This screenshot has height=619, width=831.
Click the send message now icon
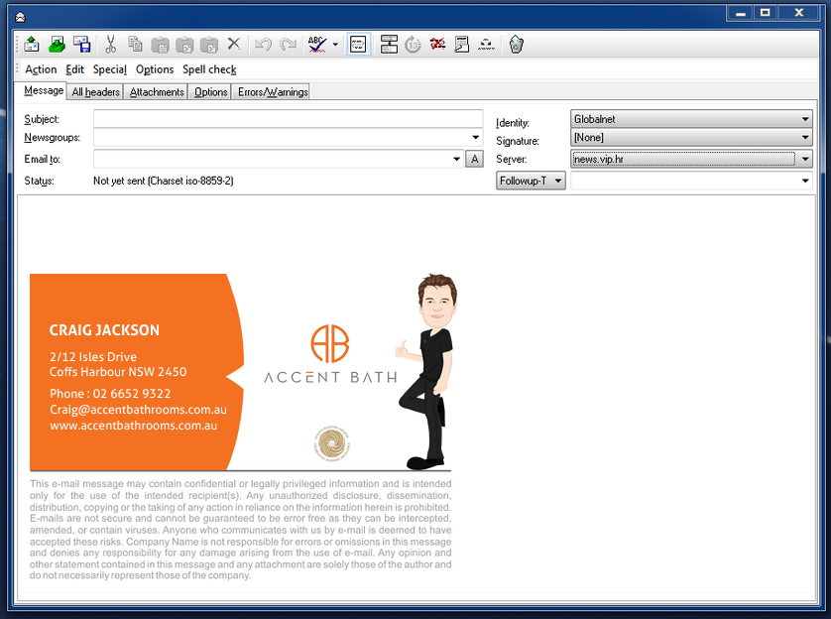tap(32, 44)
